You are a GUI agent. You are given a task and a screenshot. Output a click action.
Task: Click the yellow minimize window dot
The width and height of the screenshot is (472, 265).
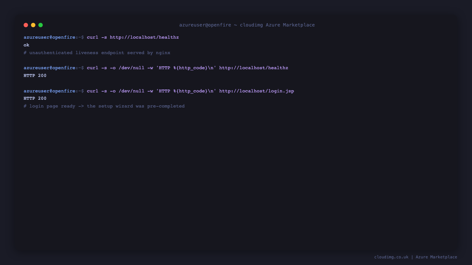[x=33, y=25]
